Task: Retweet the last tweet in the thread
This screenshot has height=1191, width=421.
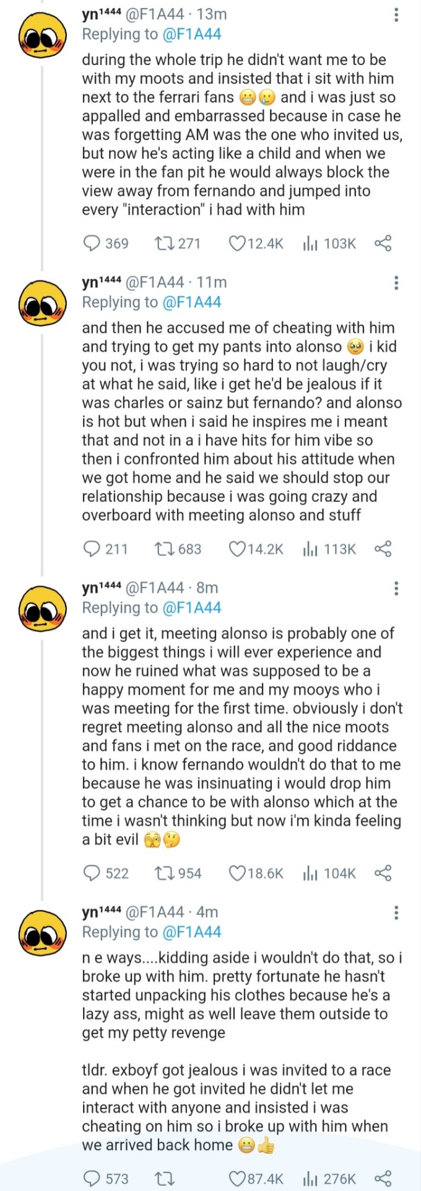Action: tap(164, 1179)
